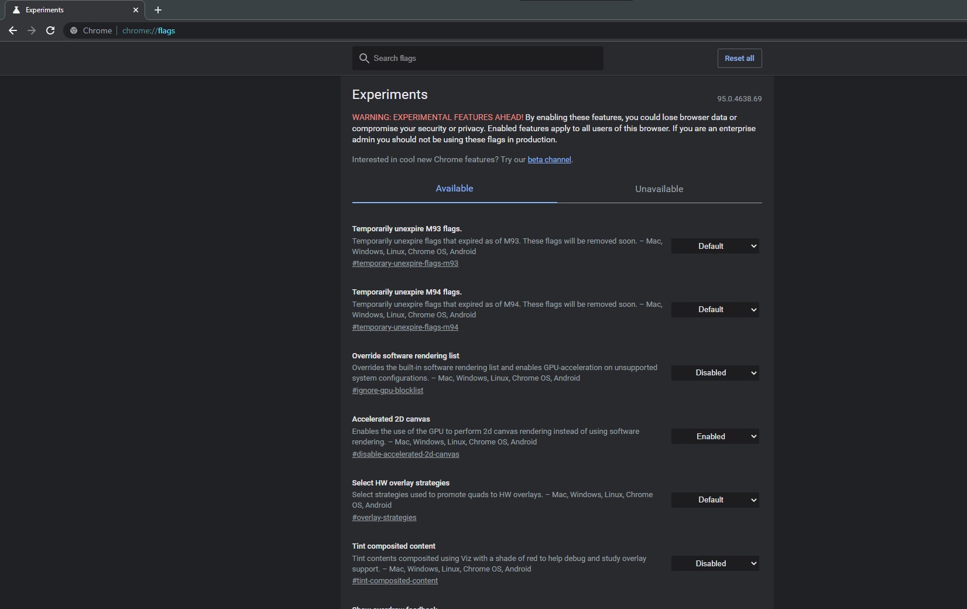Click the browser back arrow
This screenshot has width=967, height=609.
pyautogui.click(x=13, y=30)
